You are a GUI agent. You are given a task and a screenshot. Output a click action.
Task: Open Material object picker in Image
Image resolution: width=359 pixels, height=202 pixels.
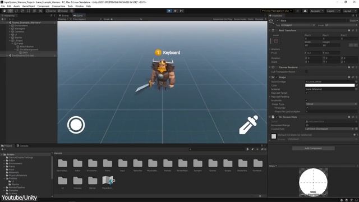(356, 89)
